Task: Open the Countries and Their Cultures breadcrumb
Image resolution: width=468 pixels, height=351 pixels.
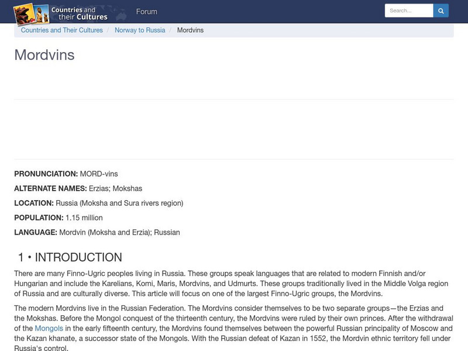Action: [x=62, y=30]
